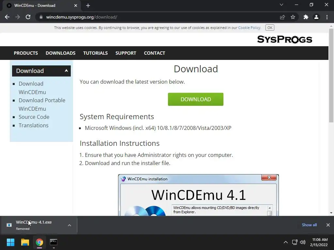
Task: Click the SysProgs logo
Action: pyautogui.click(x=284, y=39)
